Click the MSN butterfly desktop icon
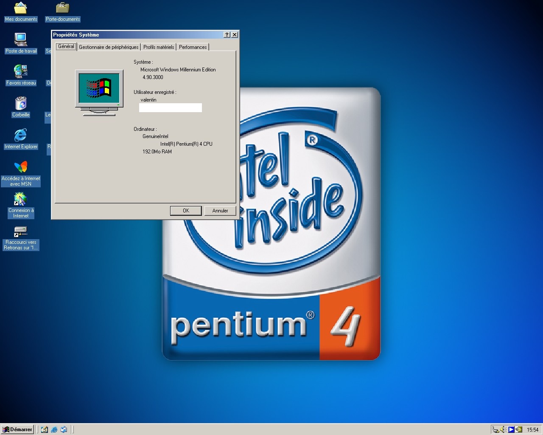The image size is (543, 435). [x=21, y=167]
